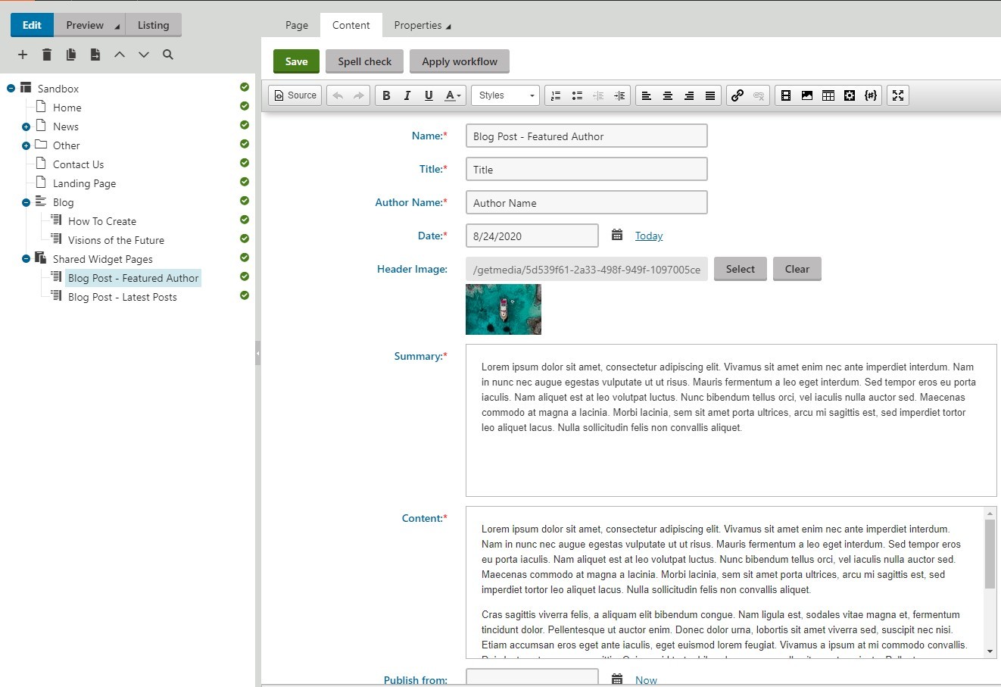
Task: Switch to Source view in the editor
Action: click(295, 95)
